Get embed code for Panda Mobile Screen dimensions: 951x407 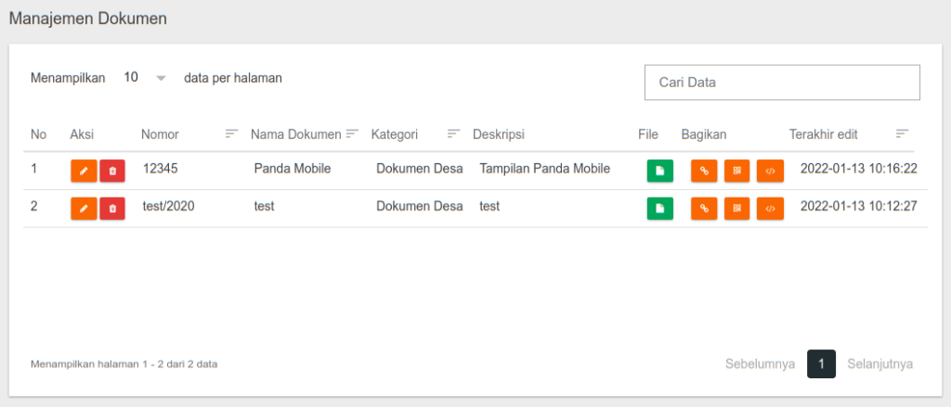pos(770,171)
